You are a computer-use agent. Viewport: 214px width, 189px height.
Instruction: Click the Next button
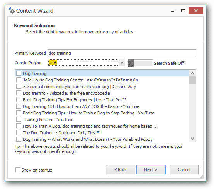(x=151, y=170)
